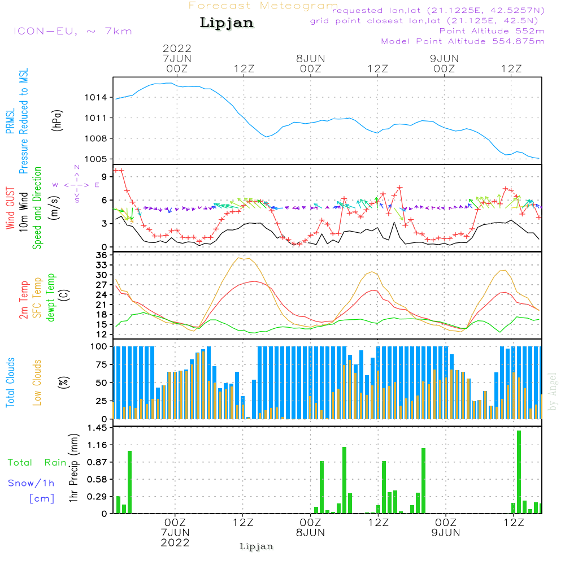
Task: Click the 'Model Point Altitude 554.875m' text
Action: [x=463, y=41]
